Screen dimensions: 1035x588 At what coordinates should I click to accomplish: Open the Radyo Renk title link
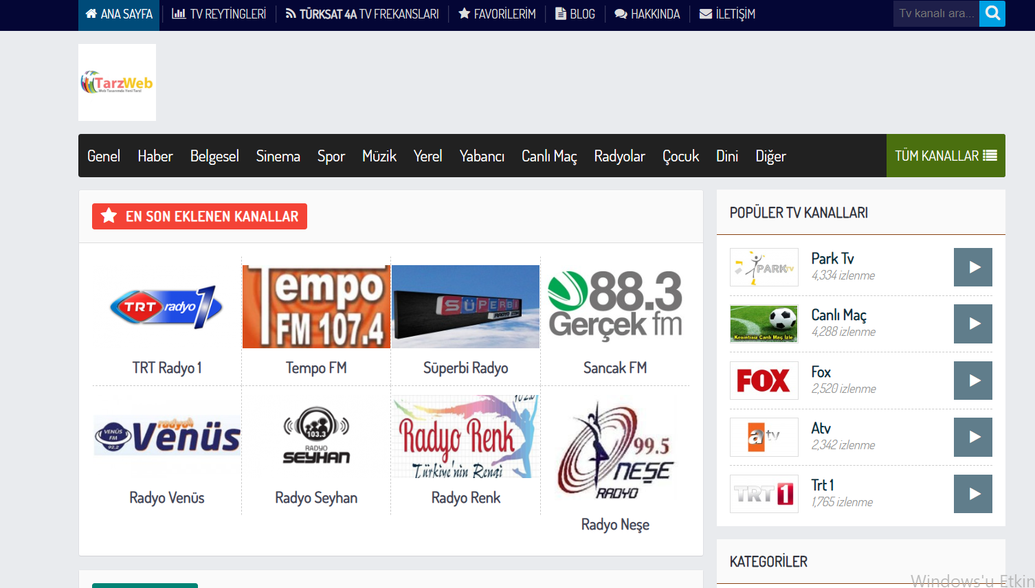pyautogui.click(x=465, y=498)
